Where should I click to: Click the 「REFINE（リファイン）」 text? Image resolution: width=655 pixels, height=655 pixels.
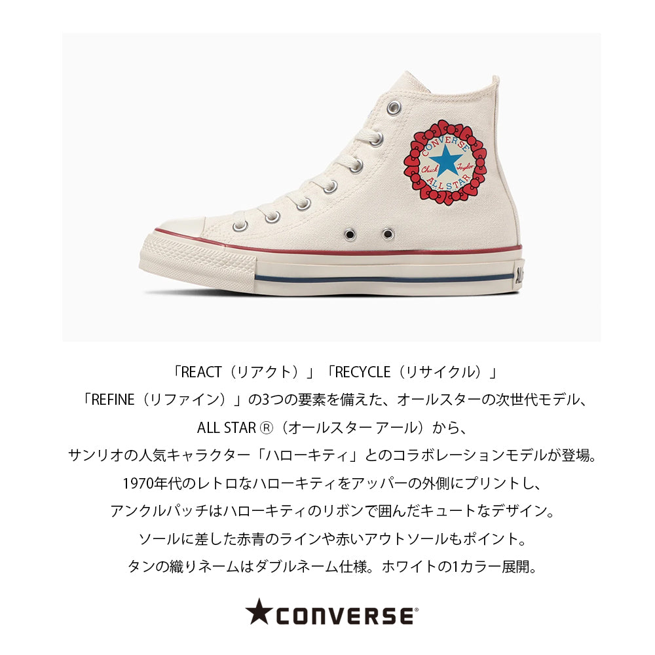coord(162,400)
